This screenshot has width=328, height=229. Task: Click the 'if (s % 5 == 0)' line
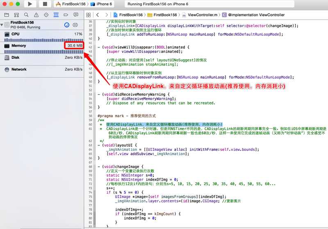click(x=125, y=193)
